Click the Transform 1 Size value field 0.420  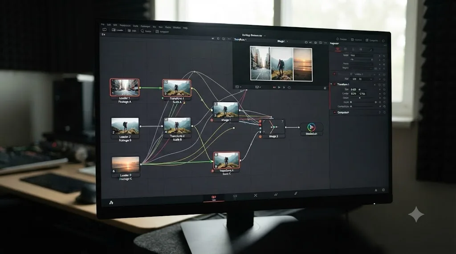point(353,90)
